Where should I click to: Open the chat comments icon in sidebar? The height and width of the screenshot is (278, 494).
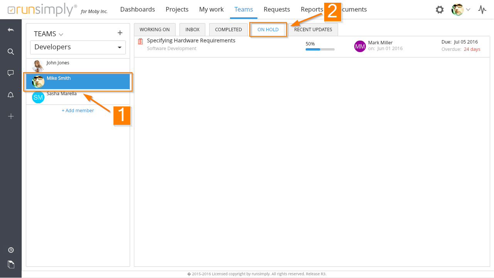click(x=11, y=73)
